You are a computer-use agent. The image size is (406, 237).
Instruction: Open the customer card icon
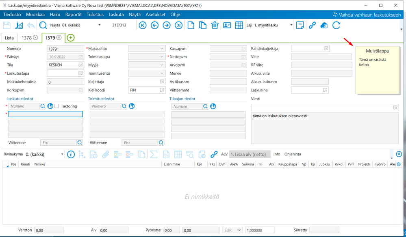(x=227, y=25)
